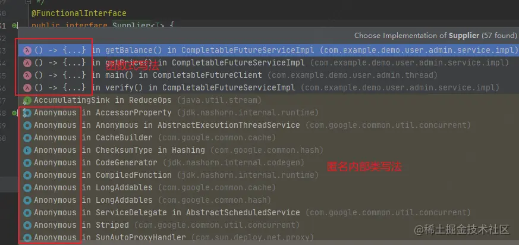The height and width of the screenshot is (245, 519).
Task: Open AccumulatingSink in ReduceOps
Action: pos(268,100)
